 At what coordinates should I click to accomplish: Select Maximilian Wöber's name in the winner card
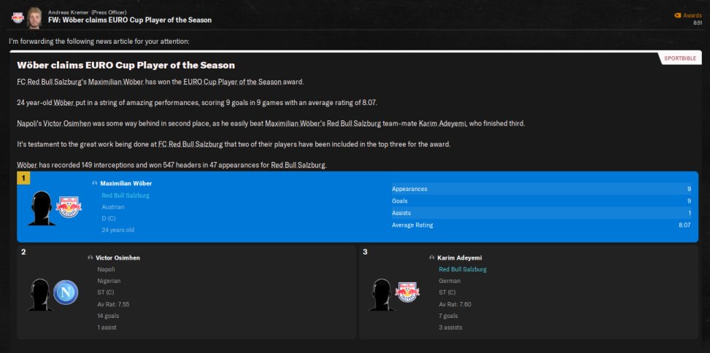coord(126,184)
